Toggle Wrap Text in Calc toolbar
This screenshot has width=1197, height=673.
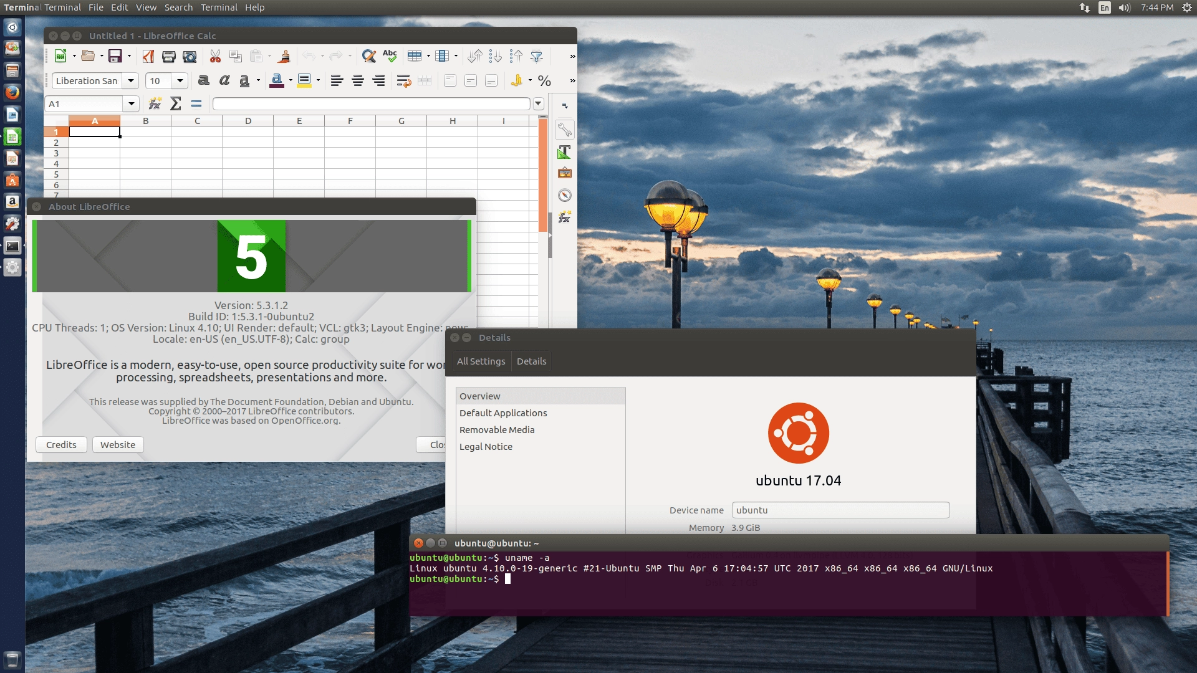pyautogui.click(x=403, y=80)
